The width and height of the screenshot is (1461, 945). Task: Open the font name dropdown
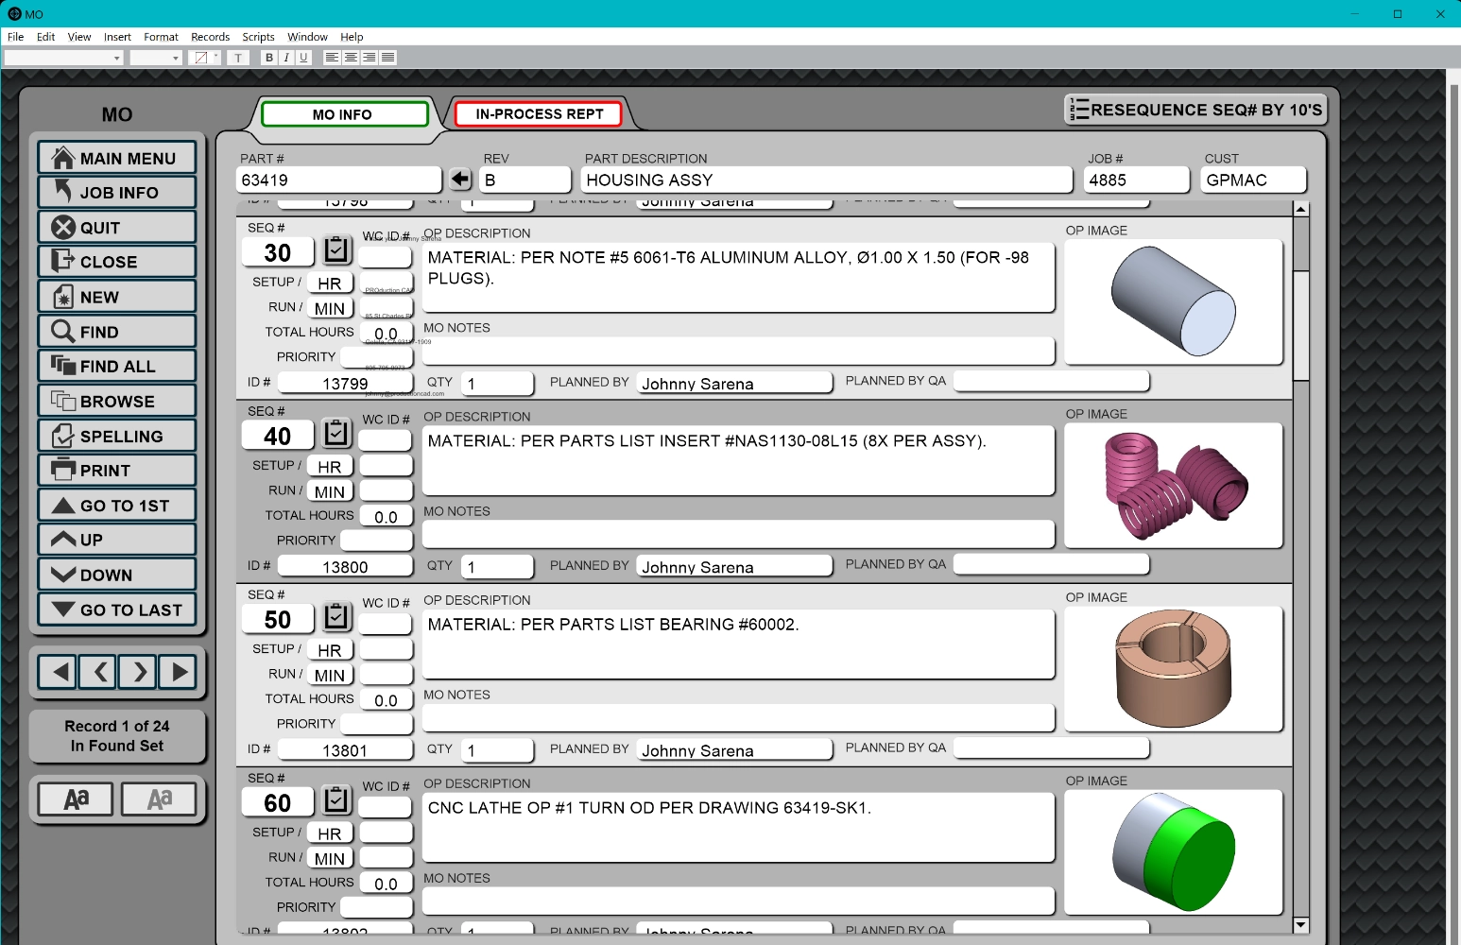click(116, 59)
